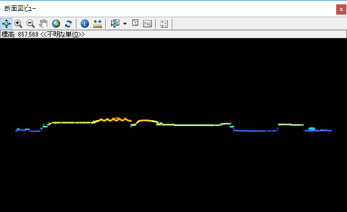Click the edit class code tool icon
Viewport: 347px width, 212px height.
click(x=135, y=23)
